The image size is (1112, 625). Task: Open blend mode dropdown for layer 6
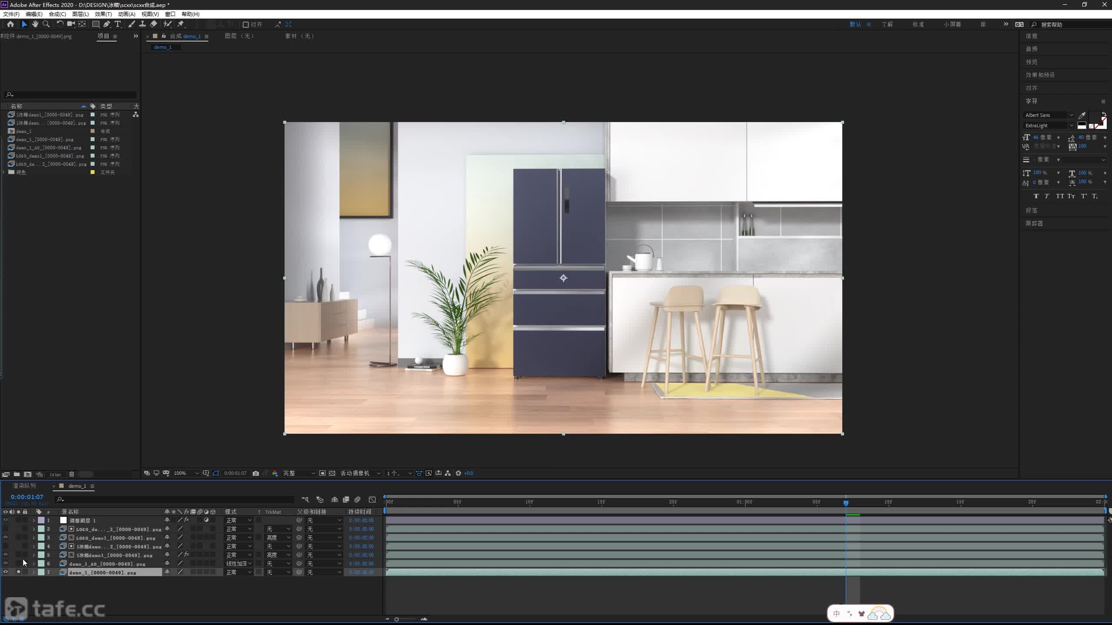click(x=238, y=563)
